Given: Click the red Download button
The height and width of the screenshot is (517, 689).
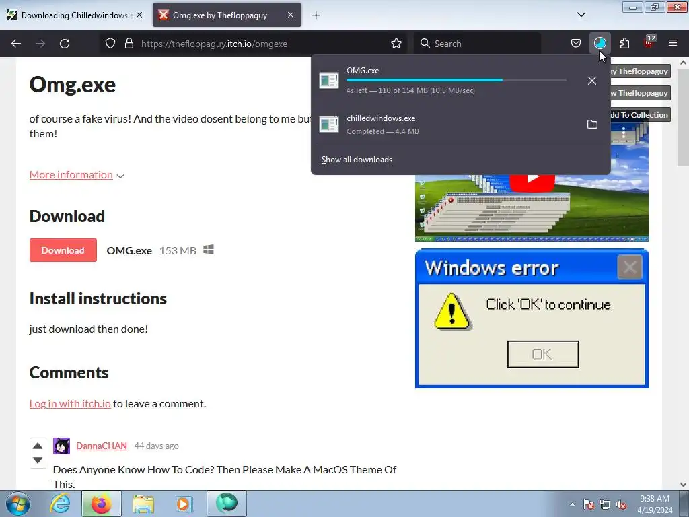Looking at the screenshot, I should click(63, 250).
